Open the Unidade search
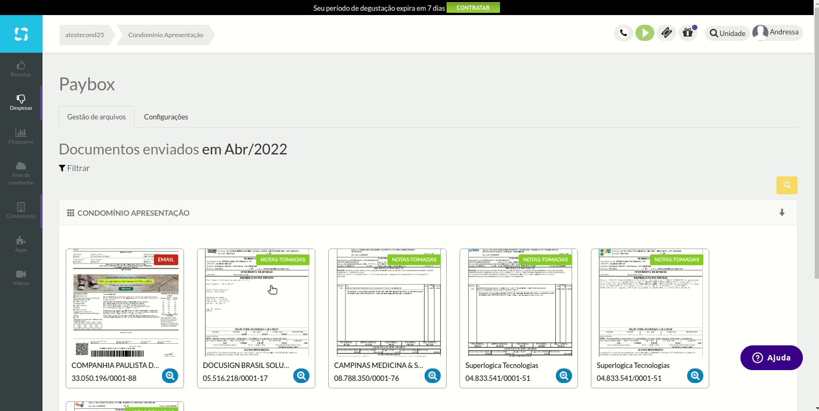Image resolution: width=819 pixels, height=411 pixels. 728,33
